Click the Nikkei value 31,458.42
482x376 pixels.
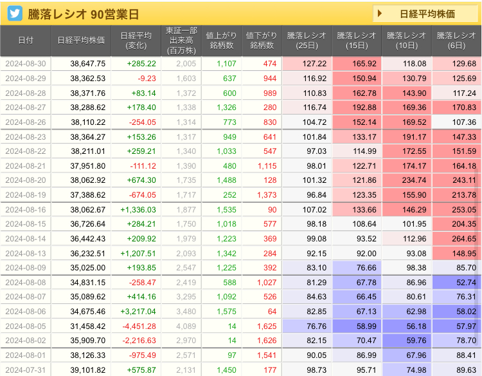(87, 326)
